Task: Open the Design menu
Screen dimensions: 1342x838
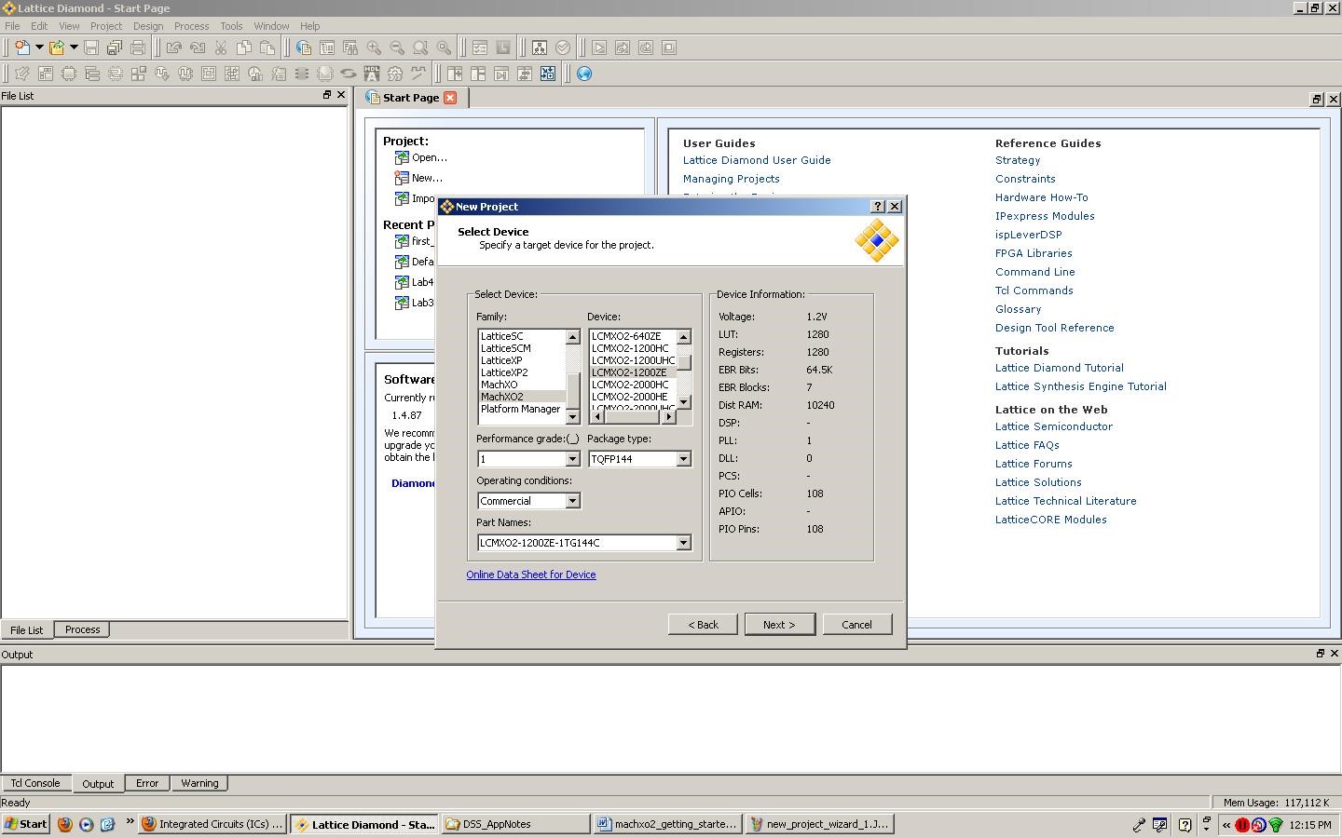Action: 147,26
